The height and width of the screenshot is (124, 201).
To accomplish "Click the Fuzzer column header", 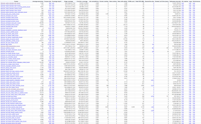I will [16, 1].
